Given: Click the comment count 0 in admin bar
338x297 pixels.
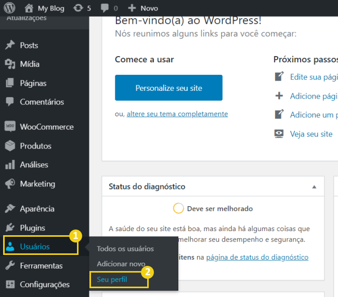Looking at the screenshot, I should [x=115, y=8].
